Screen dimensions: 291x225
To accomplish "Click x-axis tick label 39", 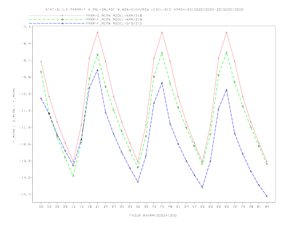I will [x=146, y=207].
